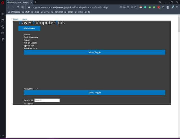This screenshot has height=139, width=180.
Task: Take a snapshot with the camera icon
Action: [128, 7]
